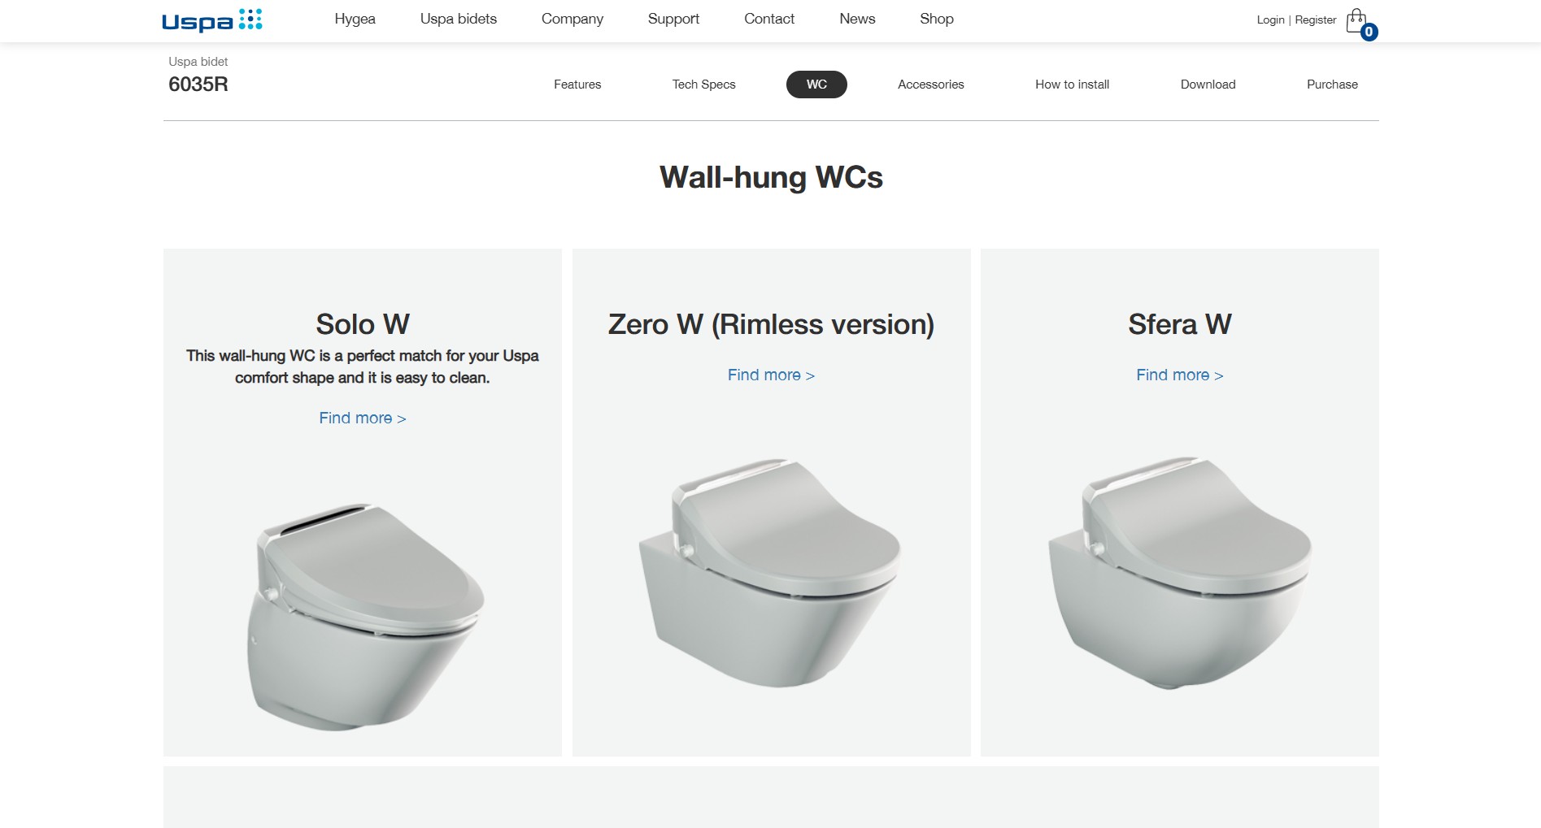Find more about Zero W Rimless
Screen dimensions: 1541x828
771,375
